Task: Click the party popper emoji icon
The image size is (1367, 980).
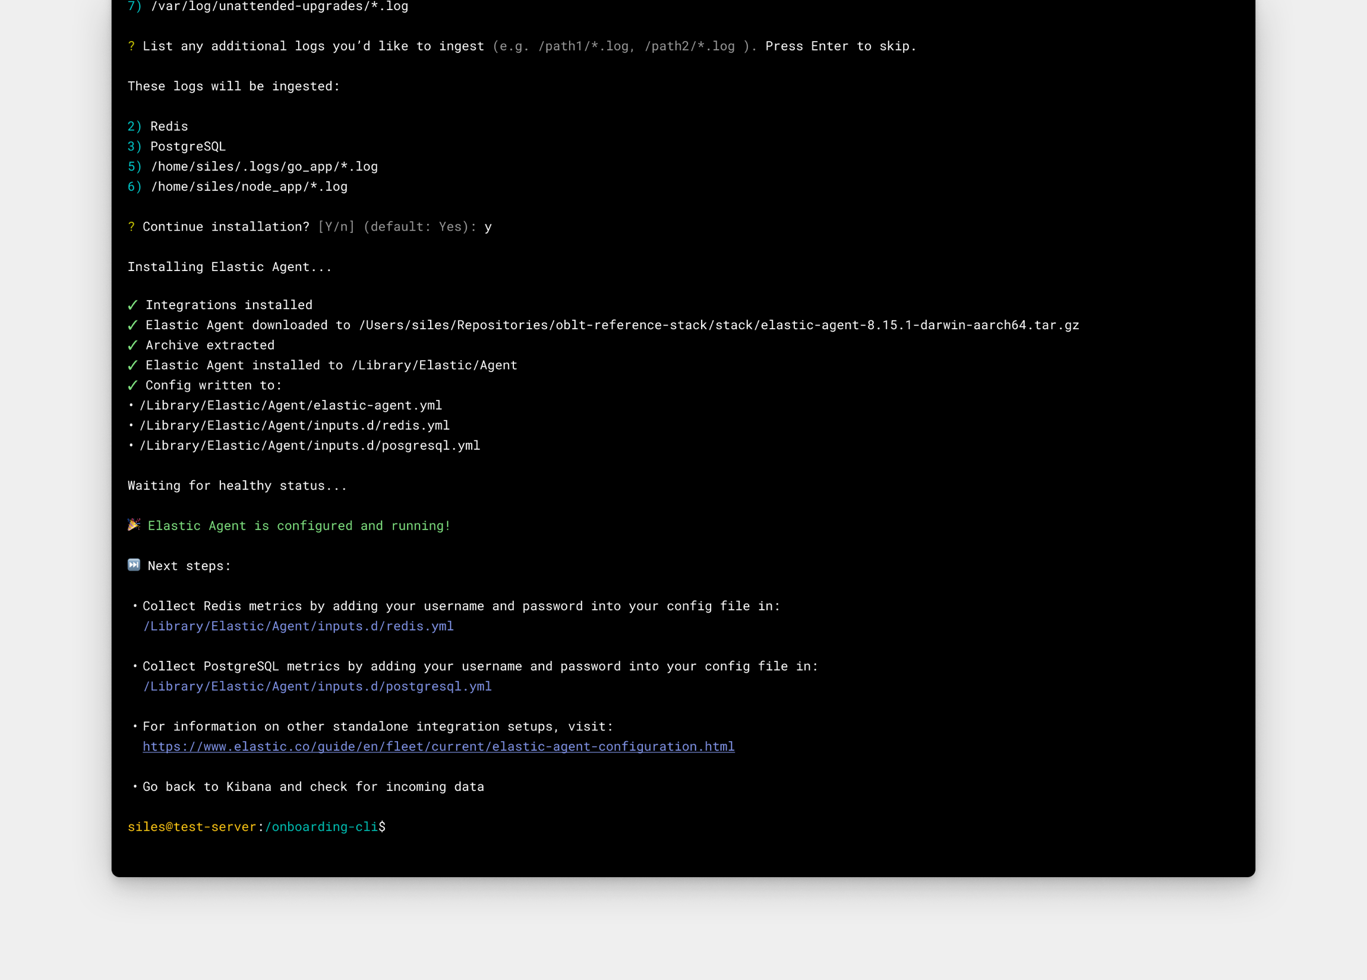Action: tap(134, 525)
